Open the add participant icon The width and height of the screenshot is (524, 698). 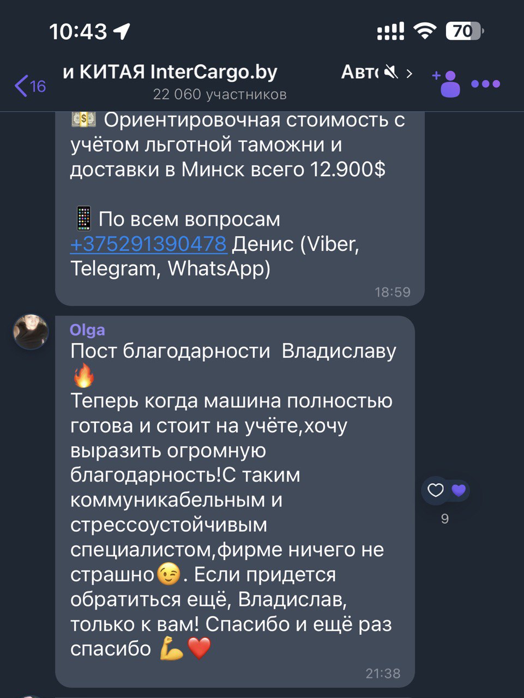(447, 83)
